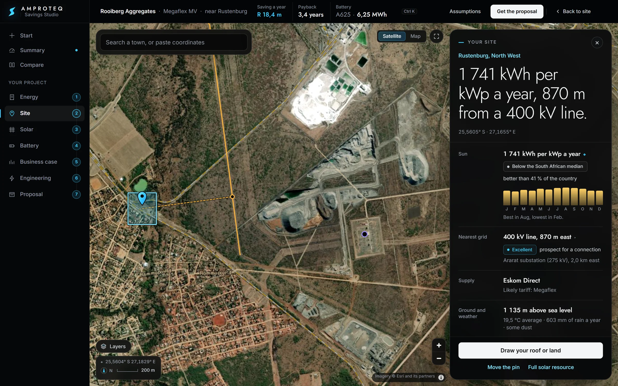Go to Battery step 4
The width and height of the screenshot is (618, 386).
click(x=45, y=146)
